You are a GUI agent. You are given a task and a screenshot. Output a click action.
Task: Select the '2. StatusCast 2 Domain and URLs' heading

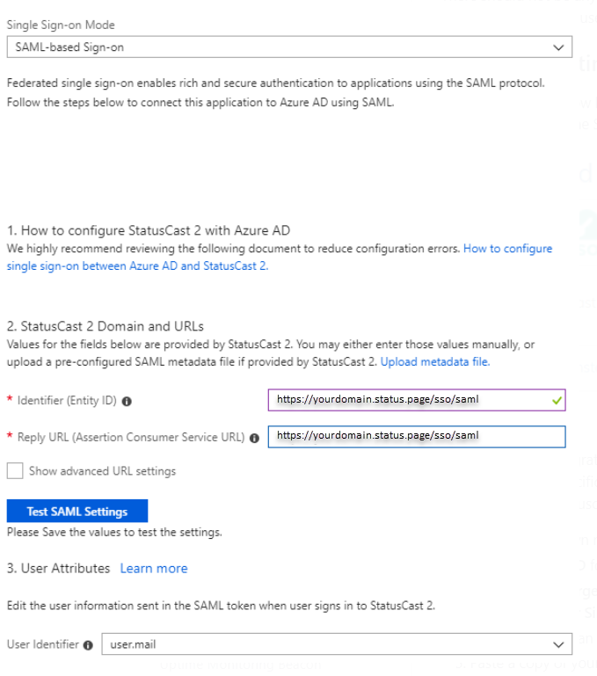pos(106,326)
